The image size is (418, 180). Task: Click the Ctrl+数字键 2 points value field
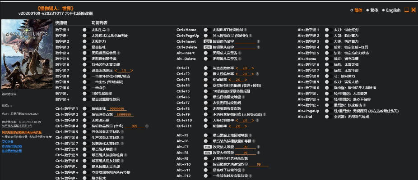click(x=124, y=115)
